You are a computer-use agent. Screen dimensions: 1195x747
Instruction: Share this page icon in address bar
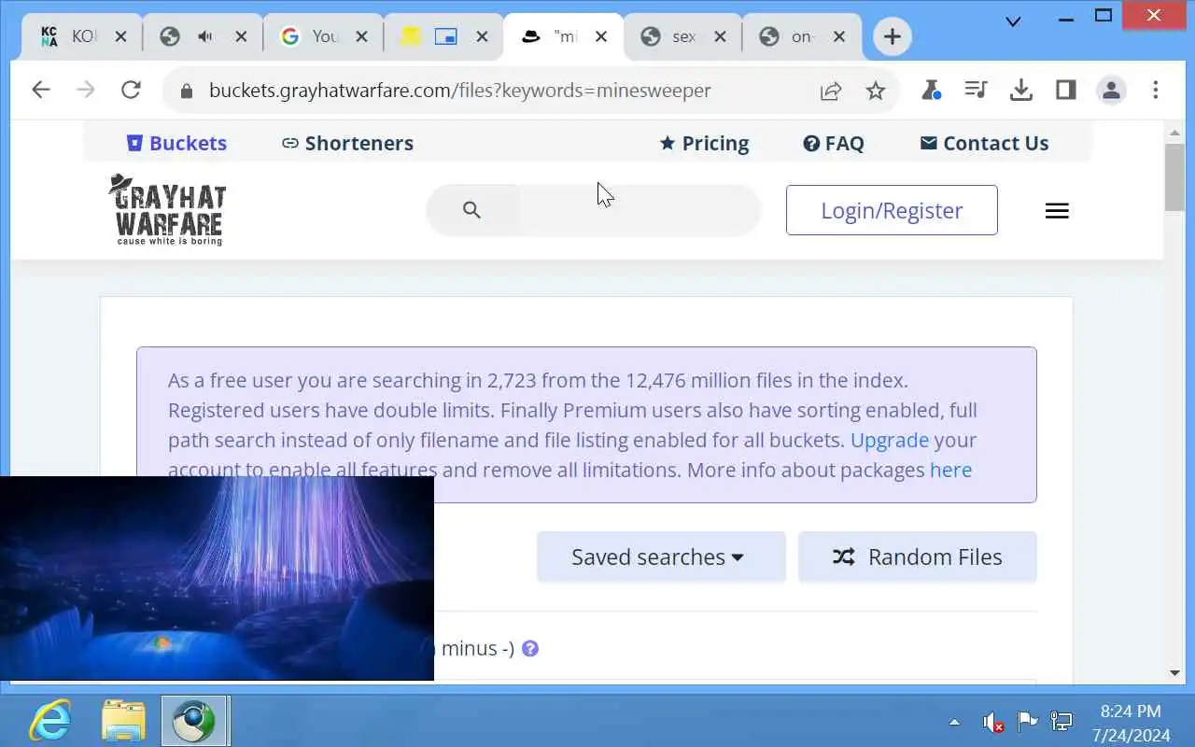pyautogui.click(x=830, y=91)
